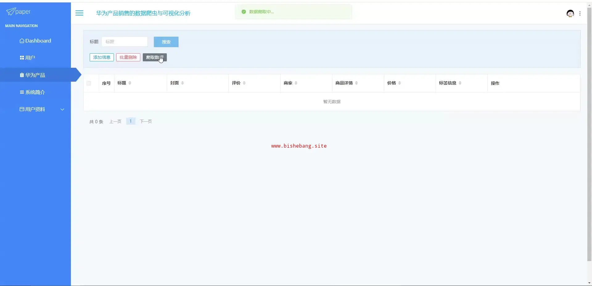The image size is (592, 286).
Task: Click the 华为产品 clipboard icon
Action: point(22,75)
